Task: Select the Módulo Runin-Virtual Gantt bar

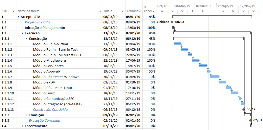Action: (x=177, y=44)
